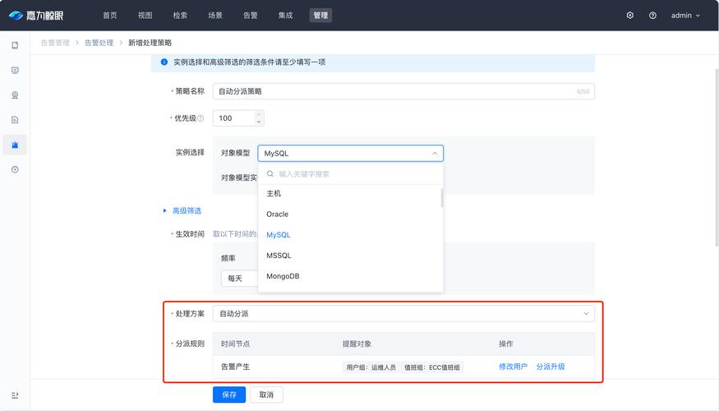Expand the 高级筛选 section
Viewport: 719px width, 411px height.
(182, 210)
